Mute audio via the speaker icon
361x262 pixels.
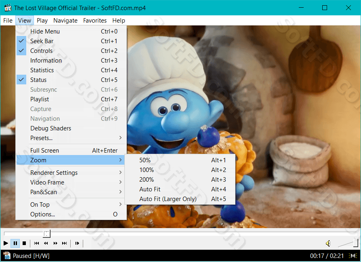pos(328,243)
